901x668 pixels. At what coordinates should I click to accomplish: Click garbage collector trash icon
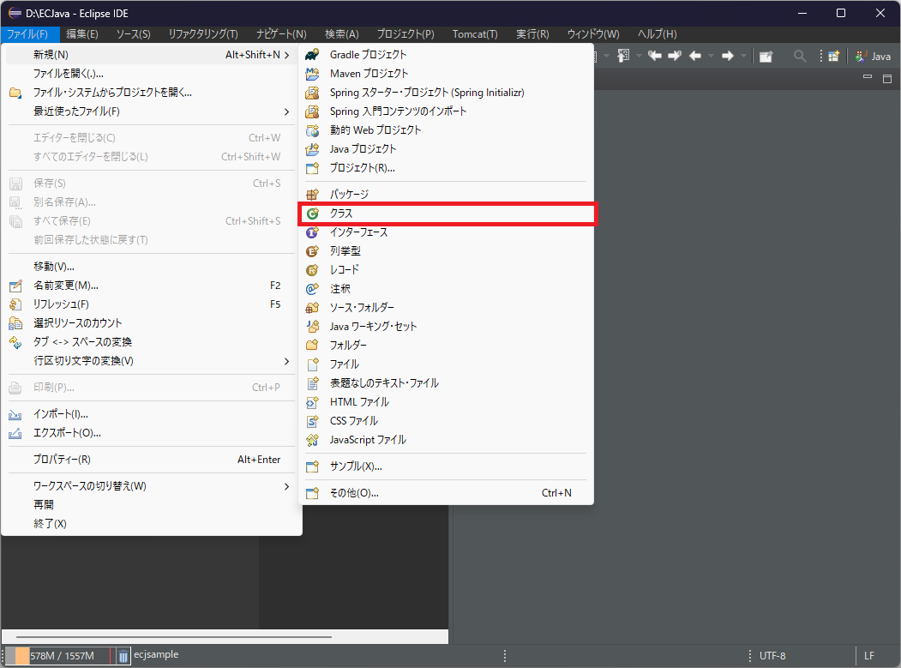point(123,656)
